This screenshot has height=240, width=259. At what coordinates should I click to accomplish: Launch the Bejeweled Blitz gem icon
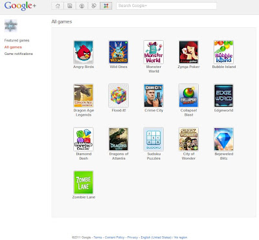pyautogui.click(x=223, y=139)
